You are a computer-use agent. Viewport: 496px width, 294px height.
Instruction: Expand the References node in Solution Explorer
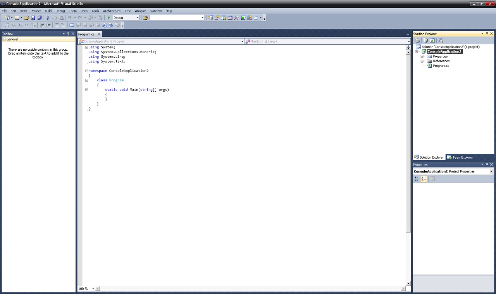click(422, 61)
